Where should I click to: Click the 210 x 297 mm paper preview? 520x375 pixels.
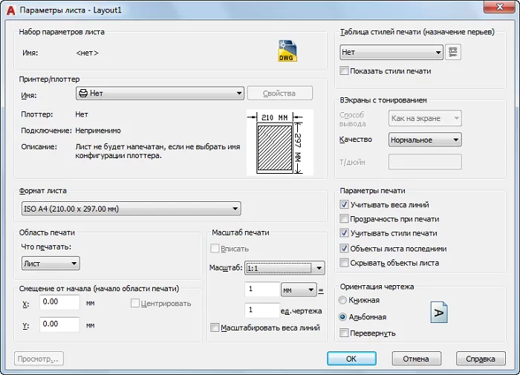(279, 143)
